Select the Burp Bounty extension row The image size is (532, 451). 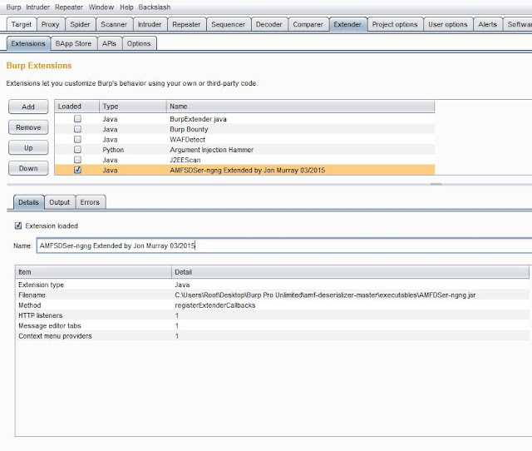tap(244, 129)
